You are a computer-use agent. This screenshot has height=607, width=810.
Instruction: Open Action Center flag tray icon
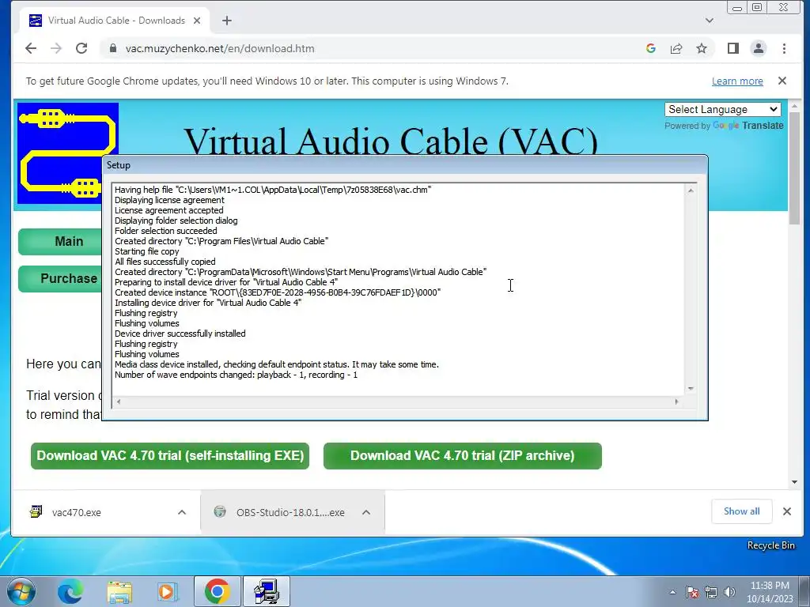click(x=692, y=592)
